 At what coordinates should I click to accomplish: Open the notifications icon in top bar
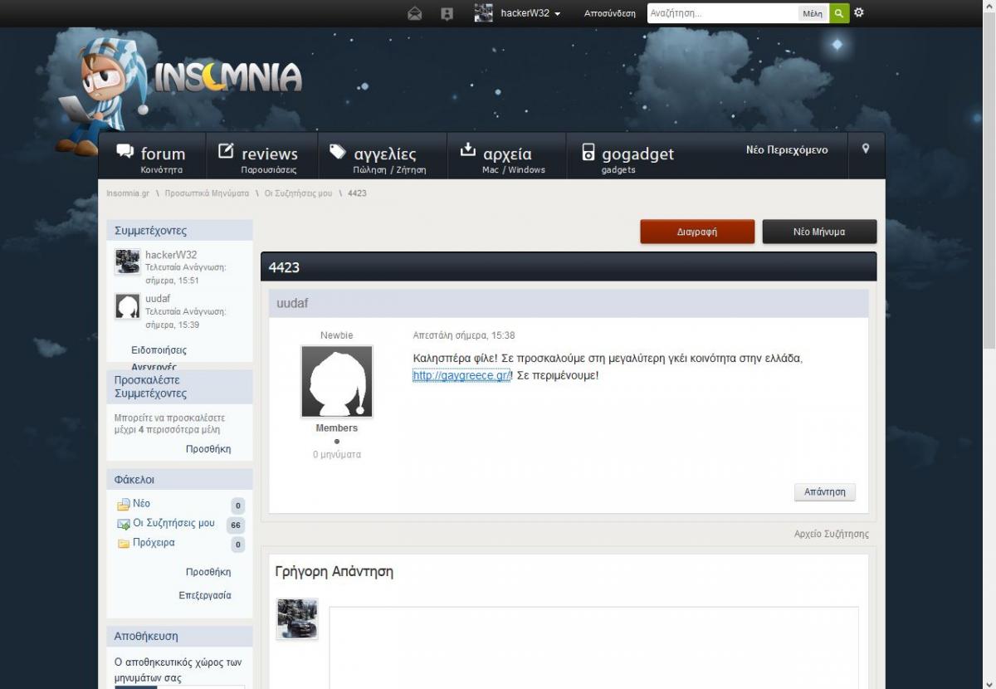447,13
